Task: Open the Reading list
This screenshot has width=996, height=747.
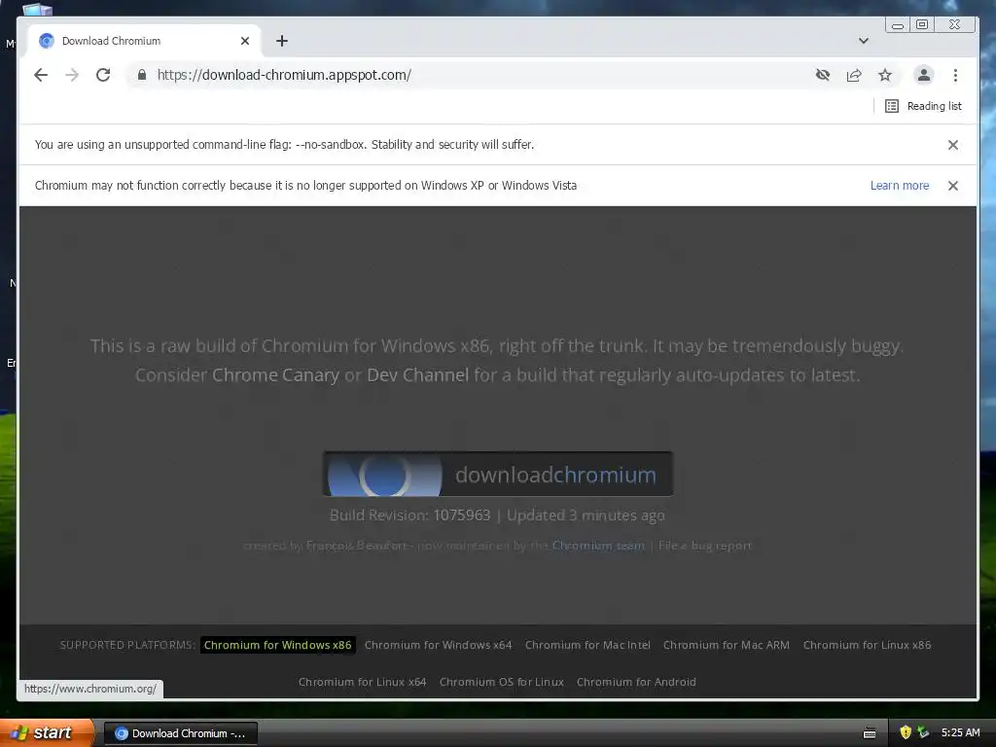Action: (x=924, y=106)
